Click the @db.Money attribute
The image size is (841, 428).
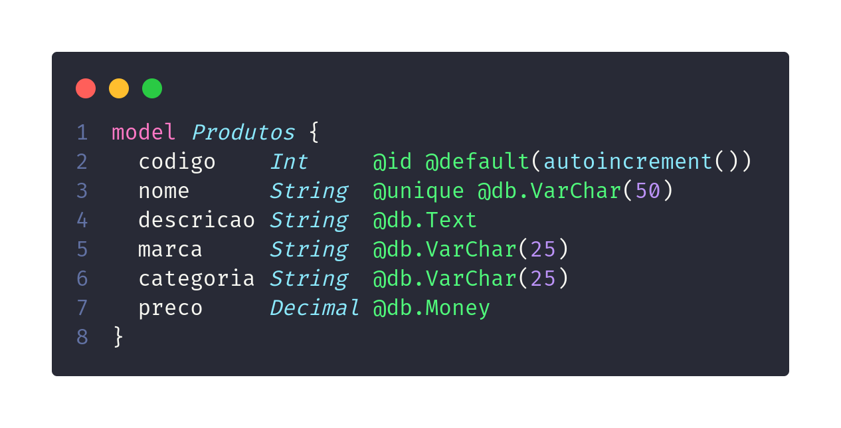pos(431,308)
